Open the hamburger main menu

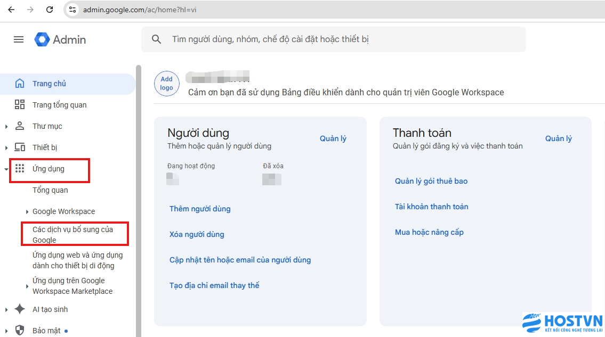pyautogui.click(x=19, y=39)
